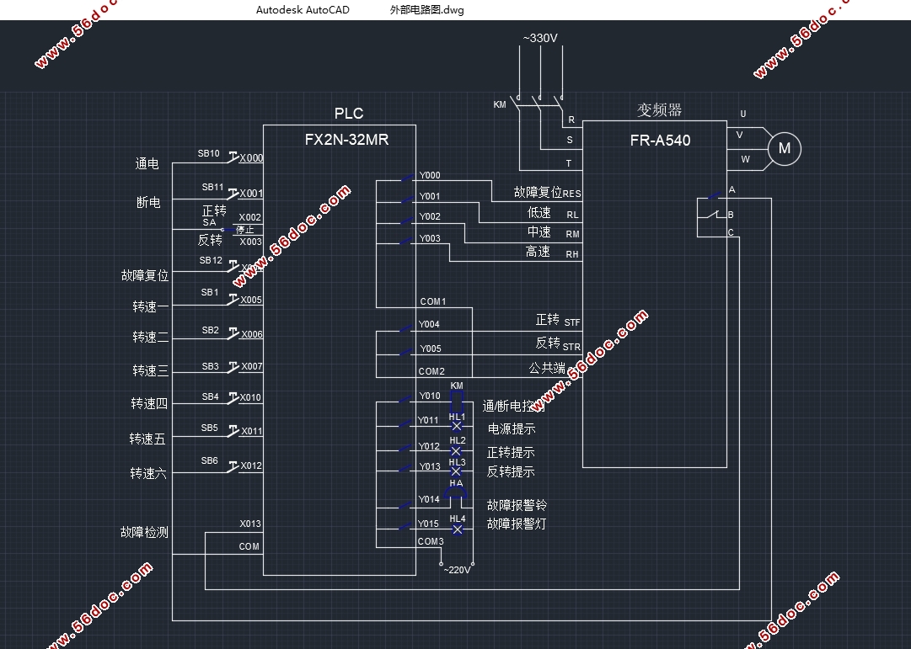Screen dimensions: 911x649
Task: Click the Y015 output contact symbol
Action: coord(406,526)
